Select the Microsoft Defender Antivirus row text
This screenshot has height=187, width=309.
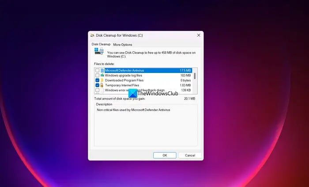tap(124, 70)
